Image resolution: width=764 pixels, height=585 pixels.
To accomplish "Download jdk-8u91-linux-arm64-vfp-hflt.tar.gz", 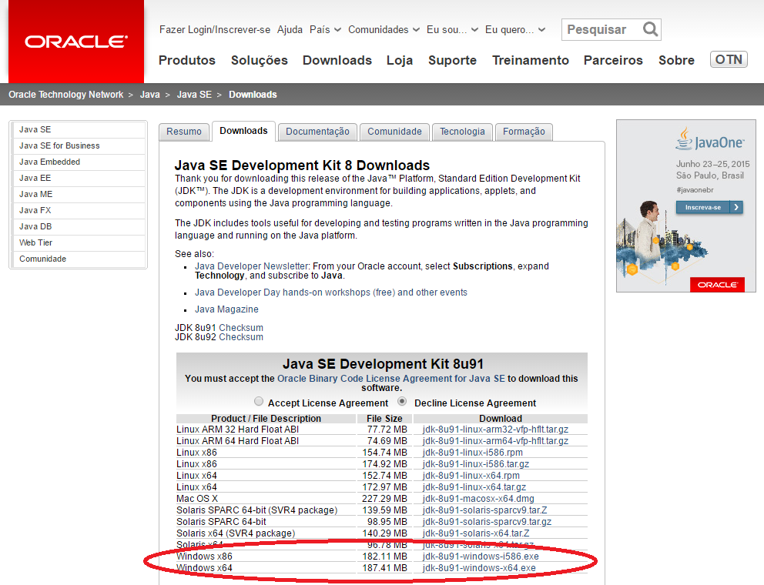I will coord(495,441).
